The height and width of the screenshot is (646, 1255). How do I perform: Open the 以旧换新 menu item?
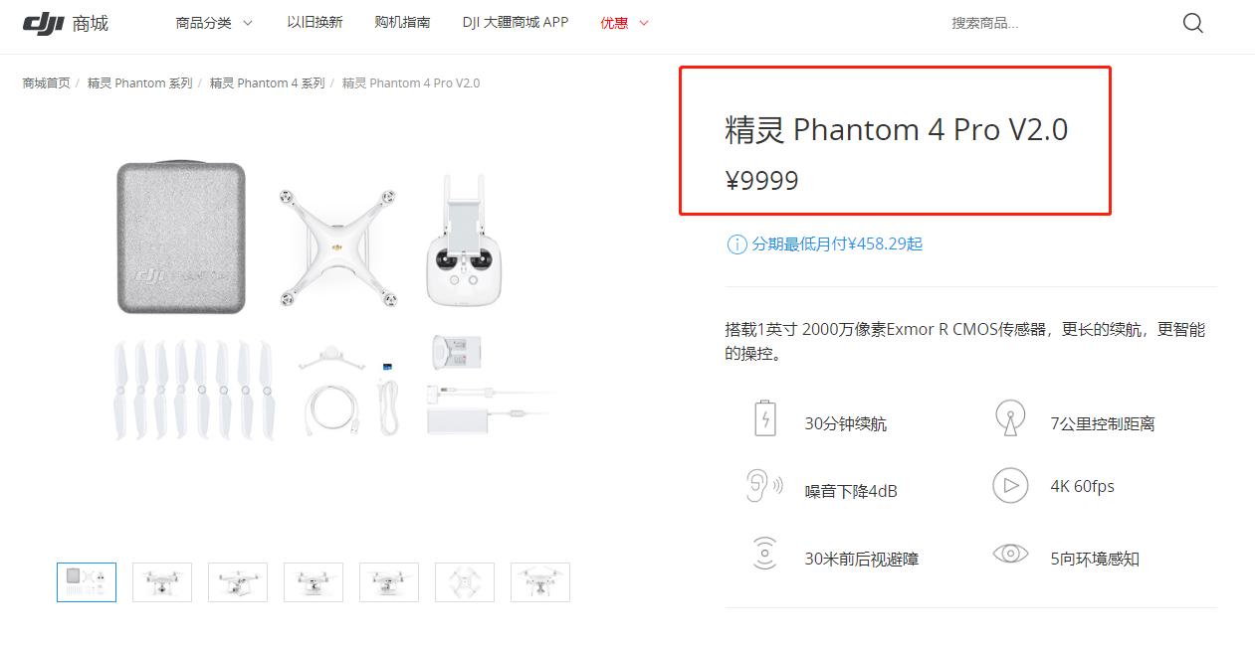pyautogui.click(x=314, y=22)
